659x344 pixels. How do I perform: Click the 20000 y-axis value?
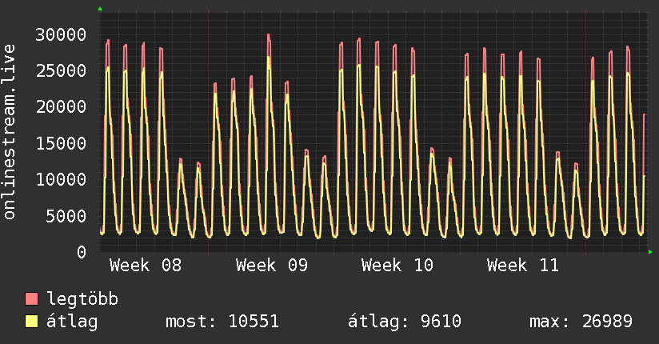click(x=62, y=106)
